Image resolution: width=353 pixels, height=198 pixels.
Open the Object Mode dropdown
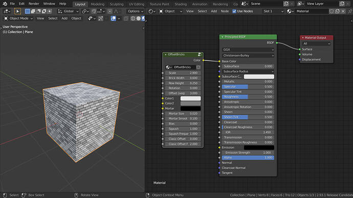[18, 18]
